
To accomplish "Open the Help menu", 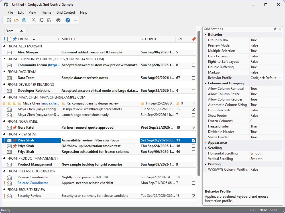I will click(84, 12).
